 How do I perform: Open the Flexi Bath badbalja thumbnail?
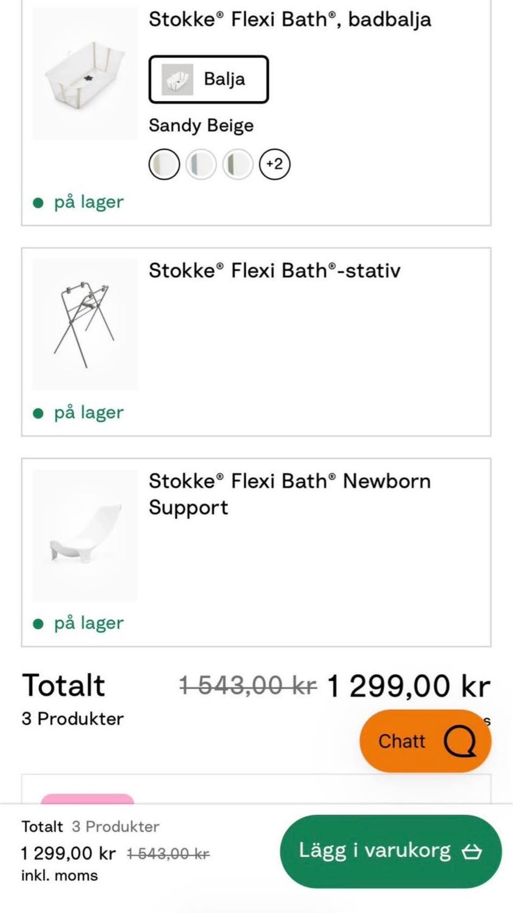(85, 74)
